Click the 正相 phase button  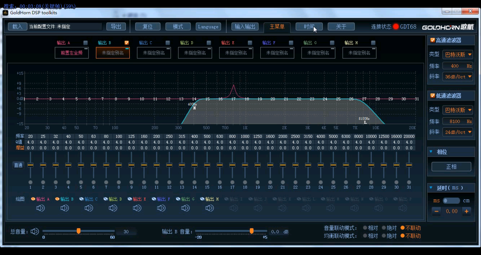451,167
